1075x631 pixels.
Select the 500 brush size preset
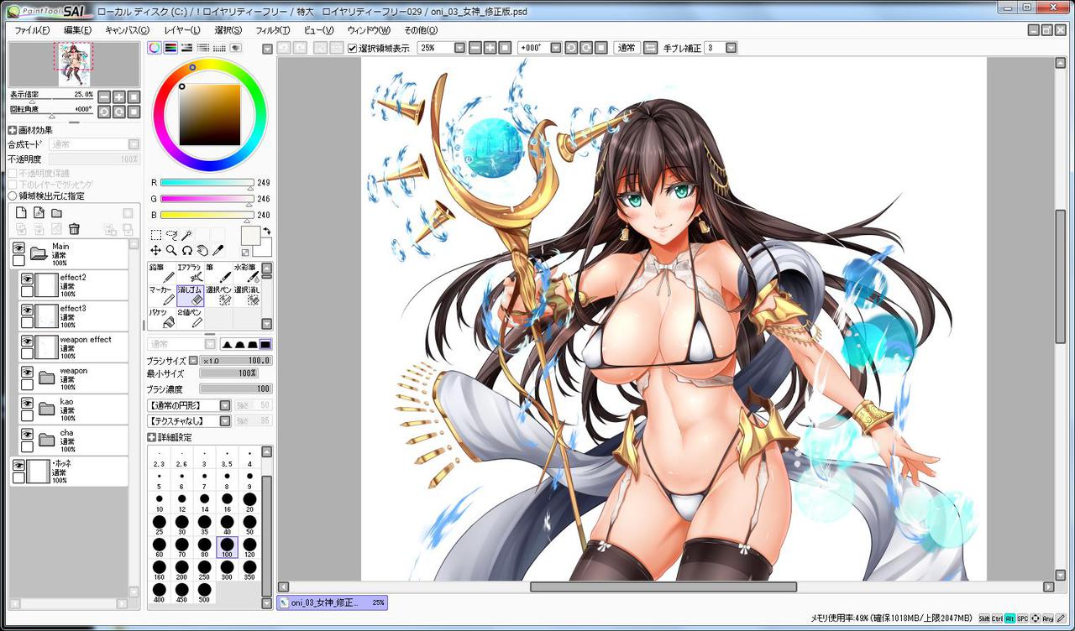(204, 592)
